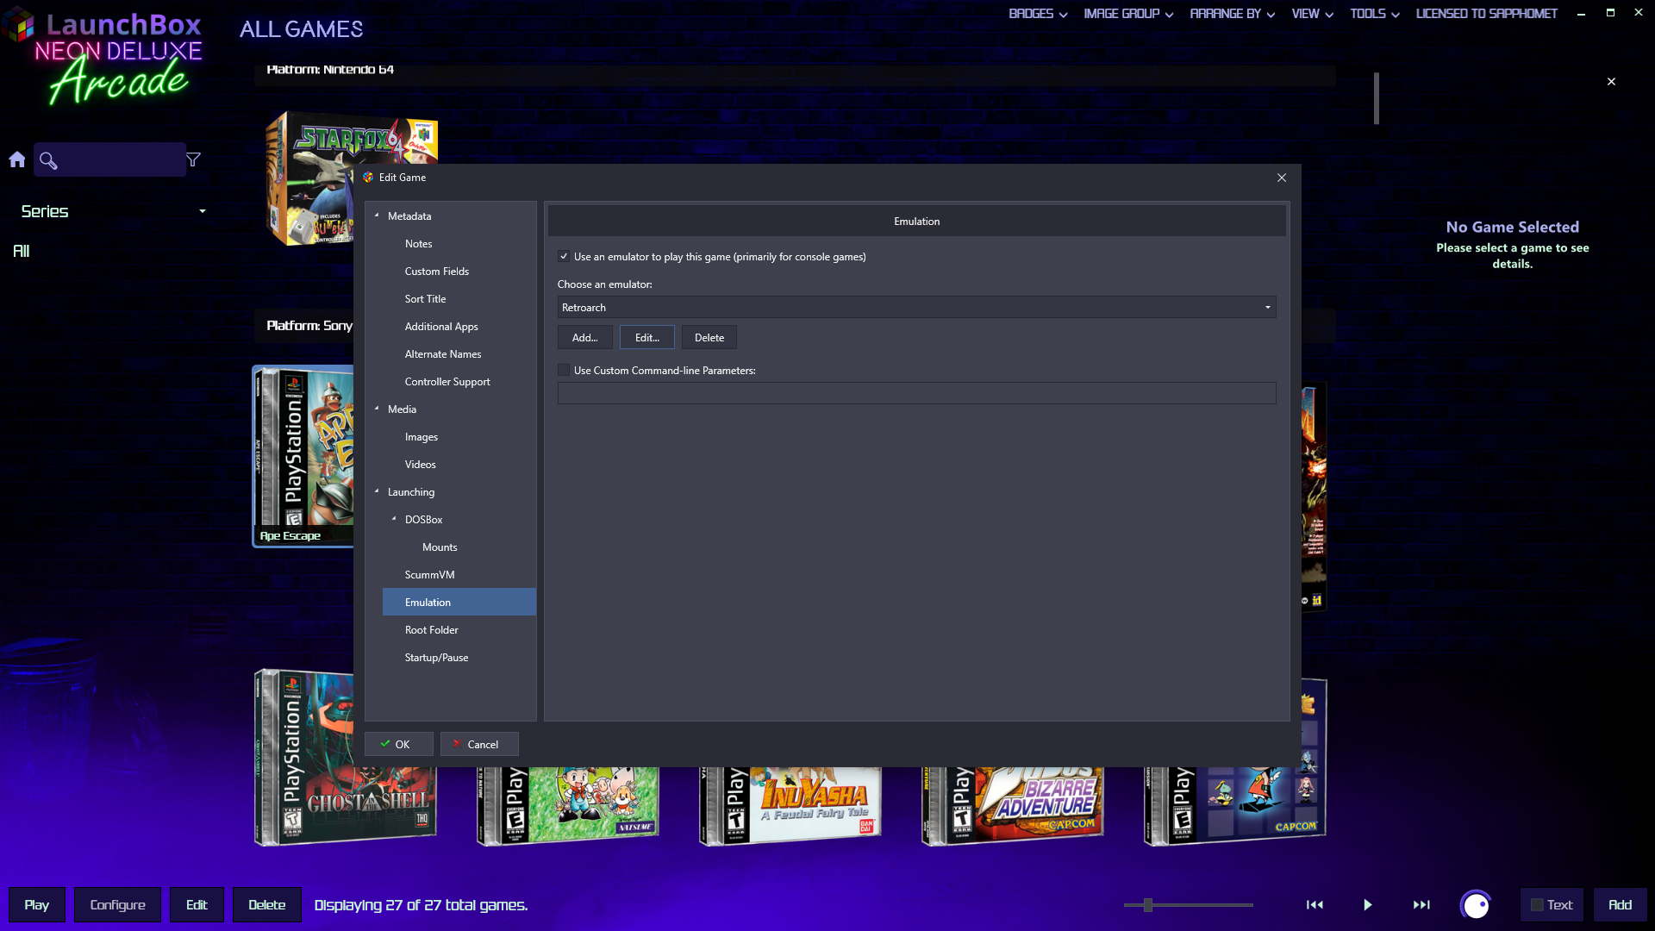Collapse the Media tree node
The image size is (1655, 931).
click(x=377, y=409)
